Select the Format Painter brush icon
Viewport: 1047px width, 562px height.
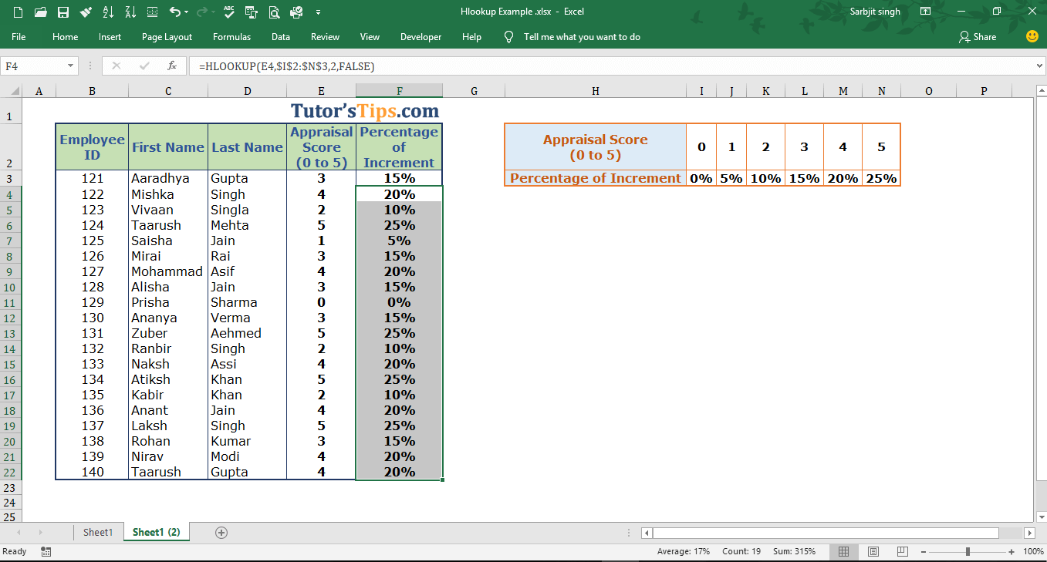[86, 12]
